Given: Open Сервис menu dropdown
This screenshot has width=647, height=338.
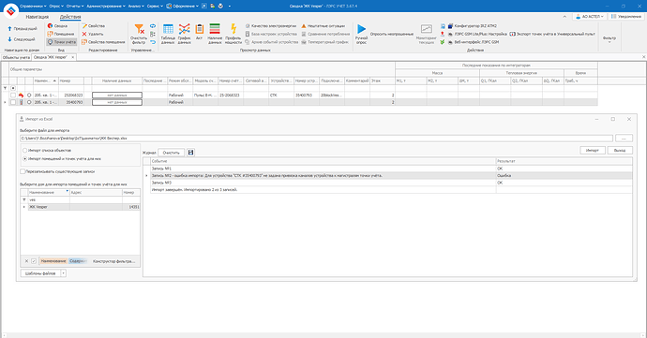Looking at the screenshot, I should (155, 6).
